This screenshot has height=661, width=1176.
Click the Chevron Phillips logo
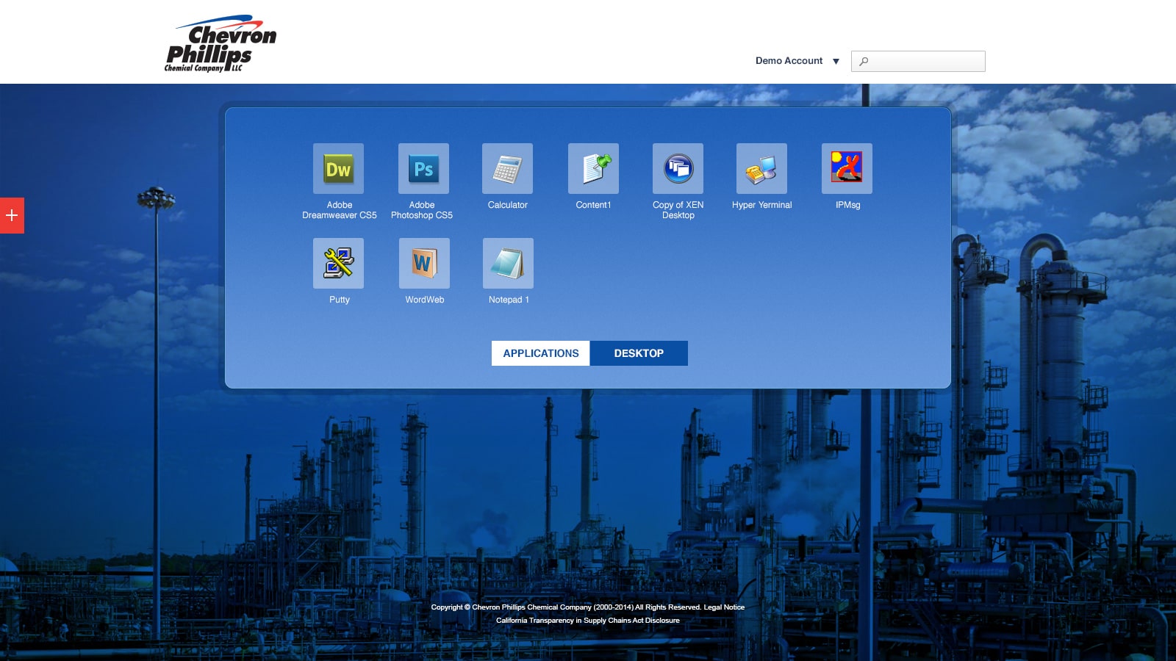tap(220, 43)
